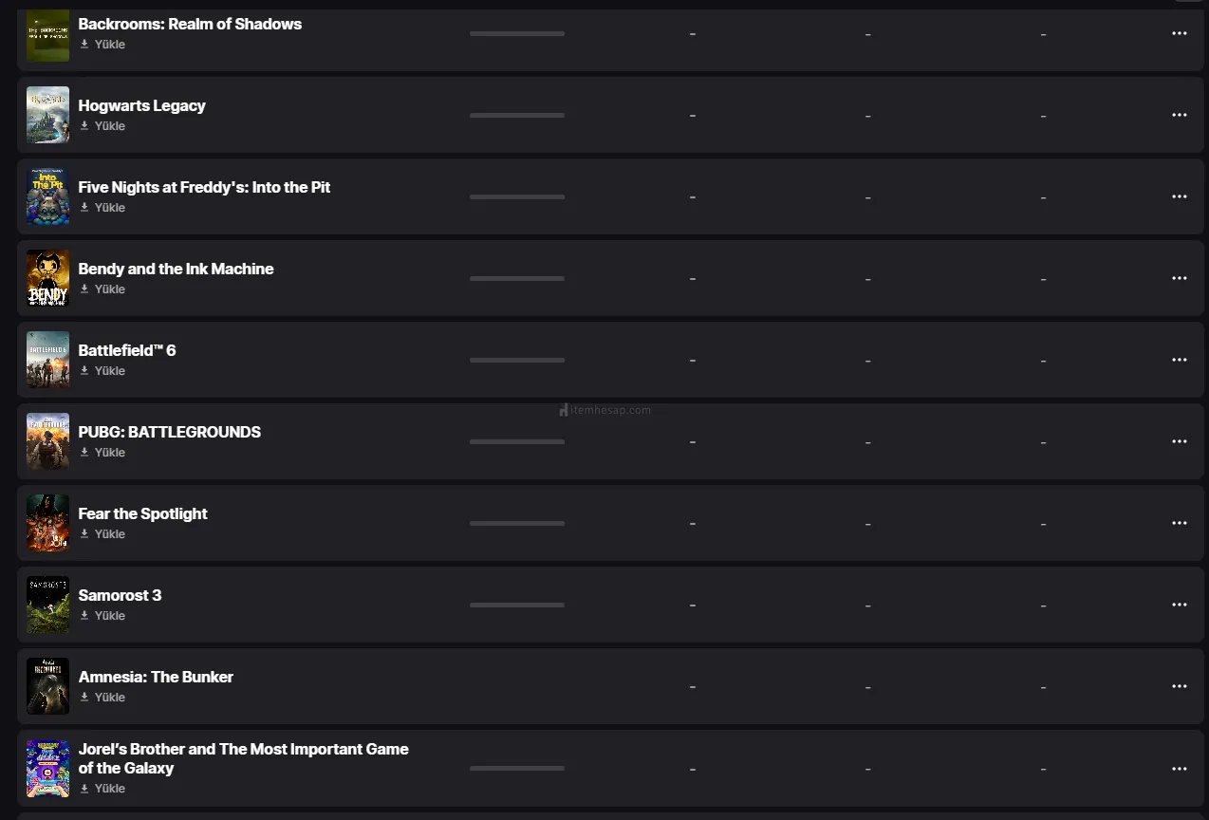
Task: Open more options for Five Nights at Freddy's
Action: (1179, 196)
